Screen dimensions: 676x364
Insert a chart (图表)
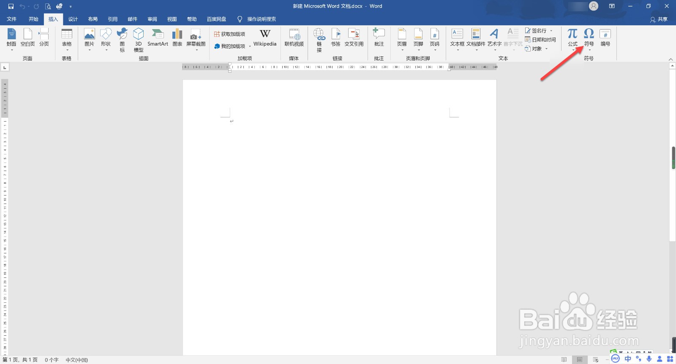point(177,38)
